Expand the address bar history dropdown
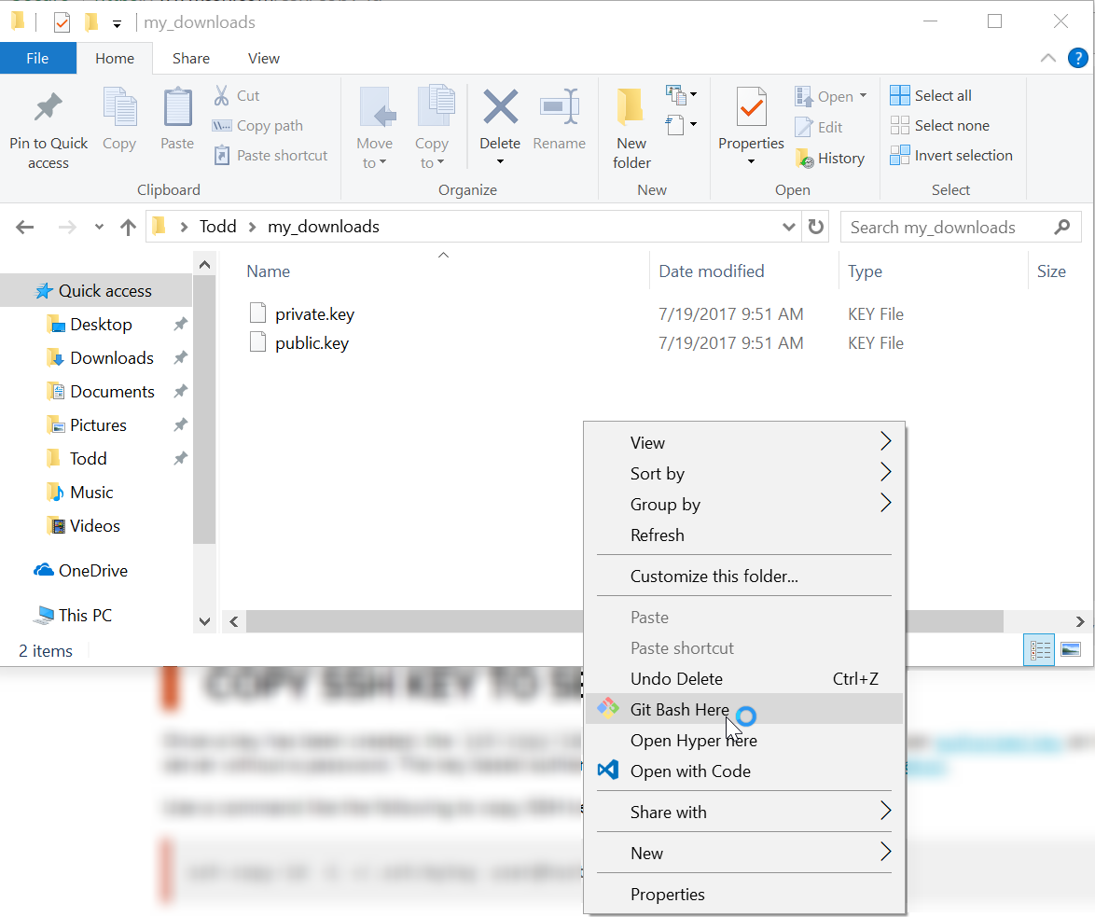This screenshot has height=917, width=1095. tap(788, 227)
